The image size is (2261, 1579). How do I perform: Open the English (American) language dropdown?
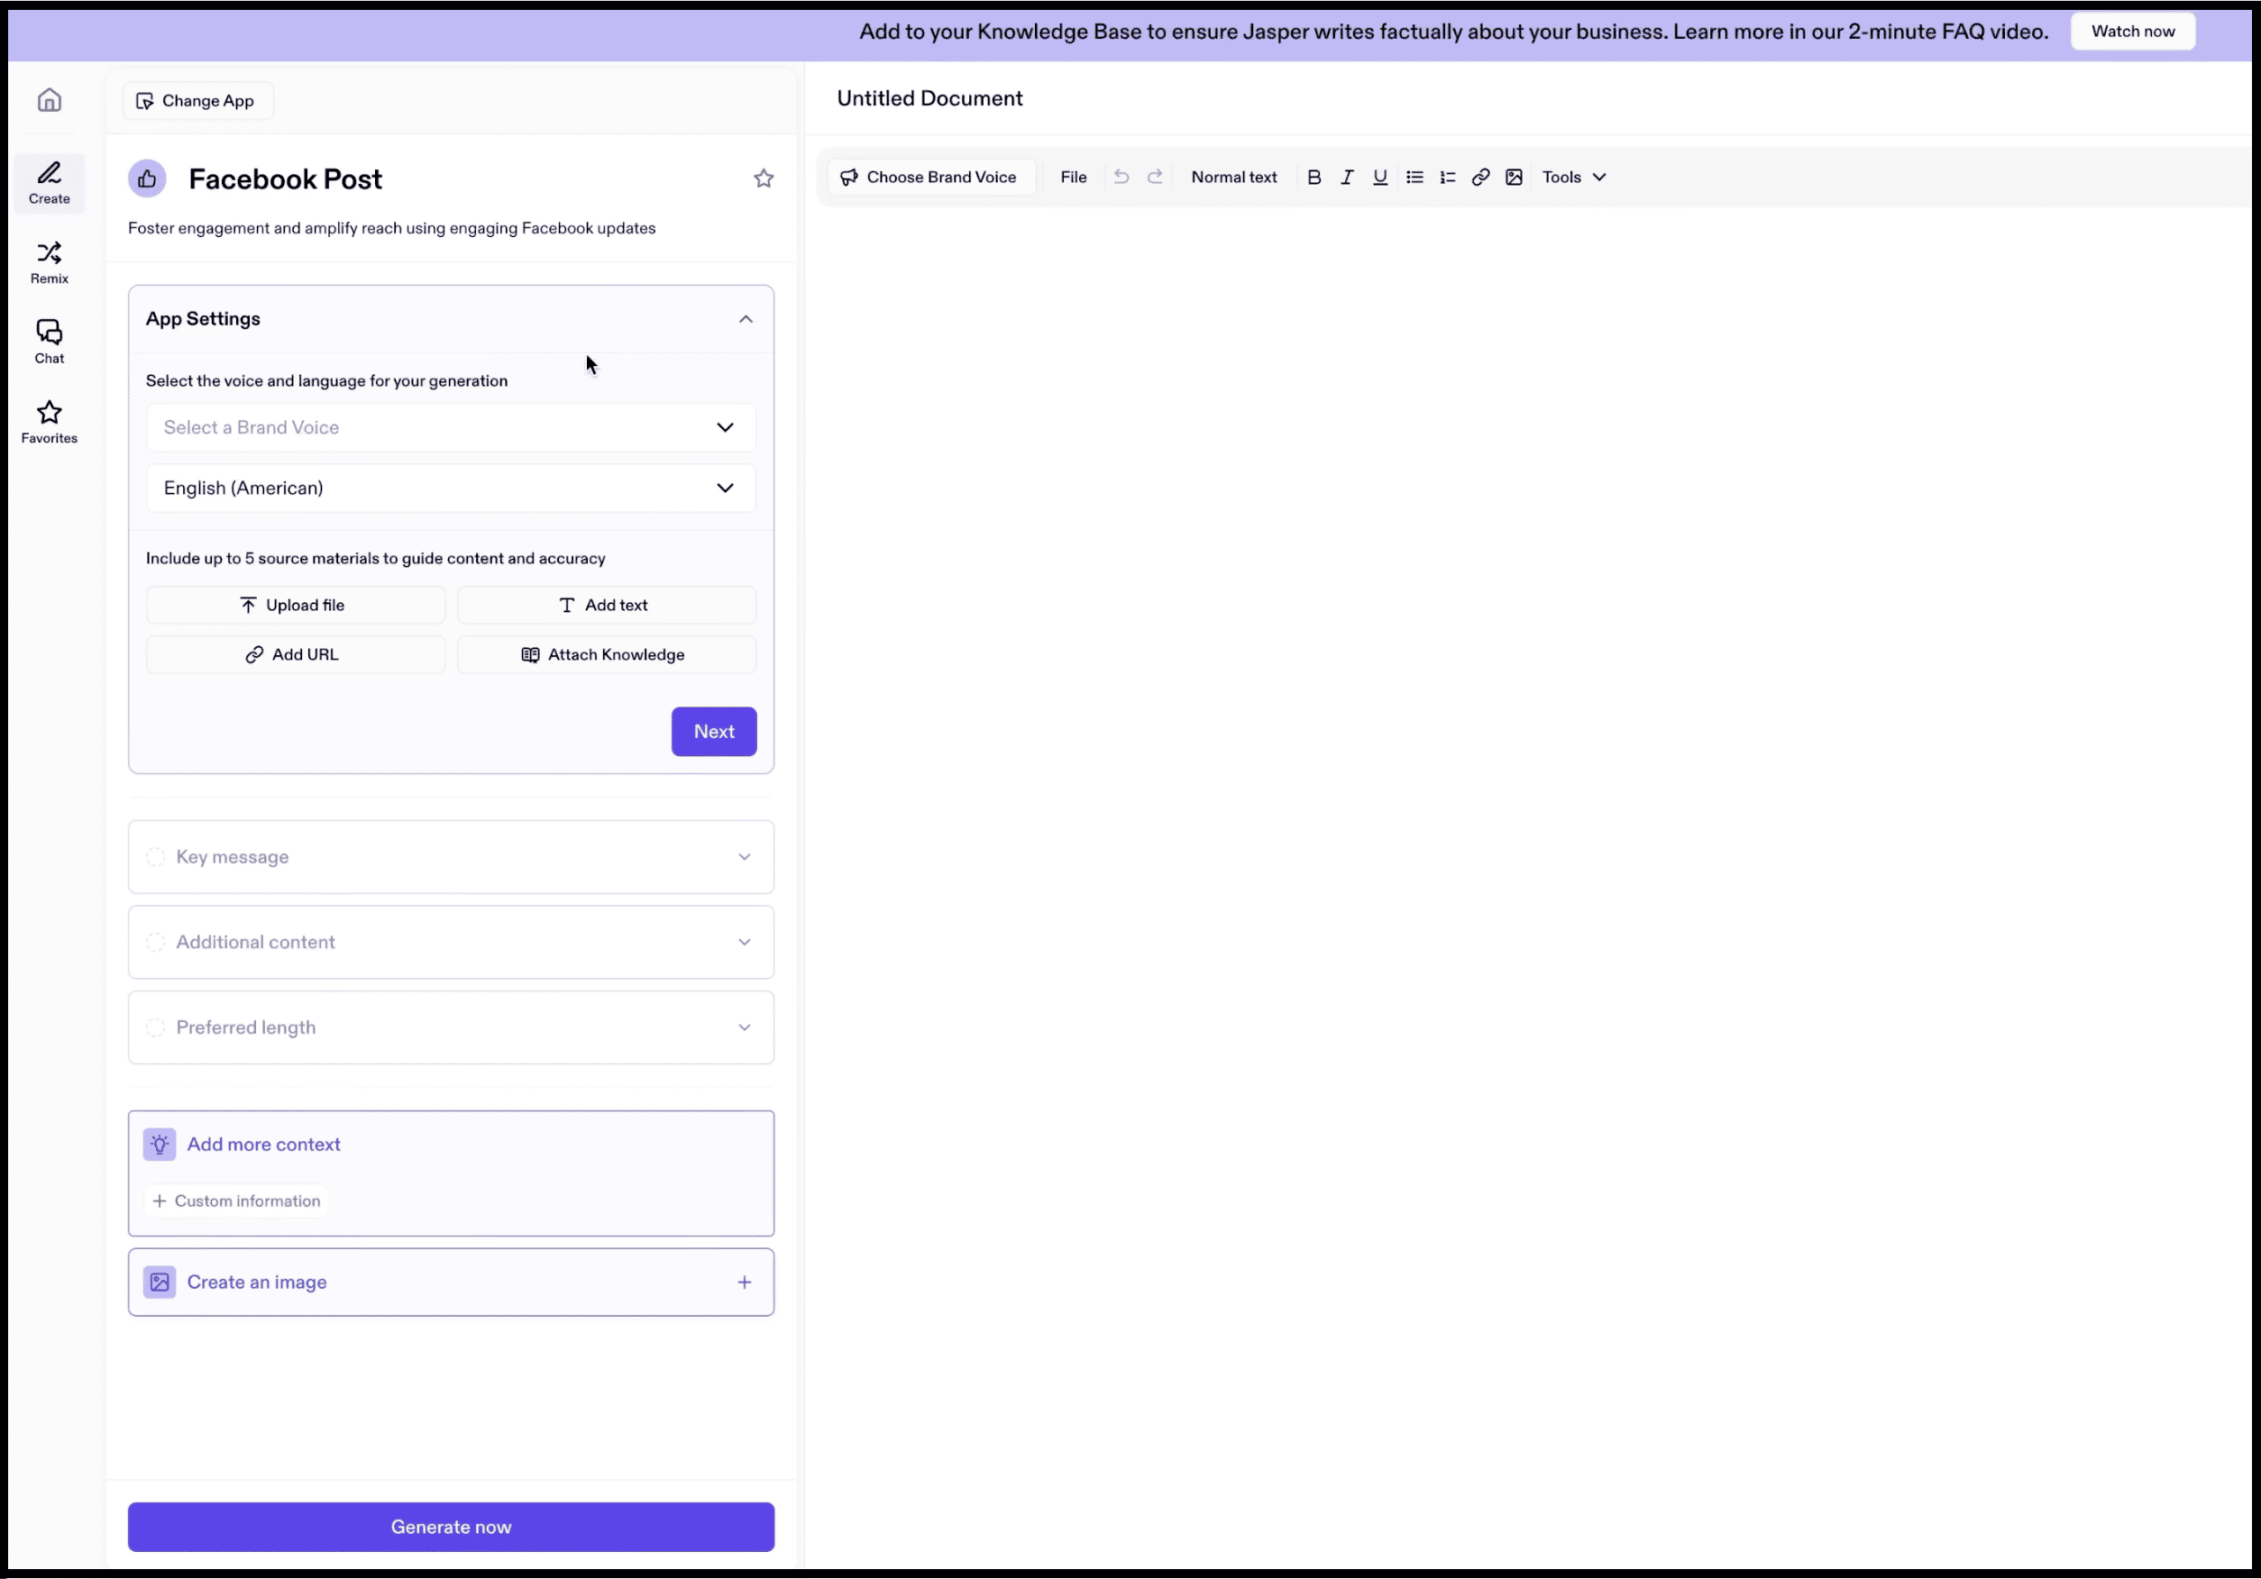tap(450, 488)
